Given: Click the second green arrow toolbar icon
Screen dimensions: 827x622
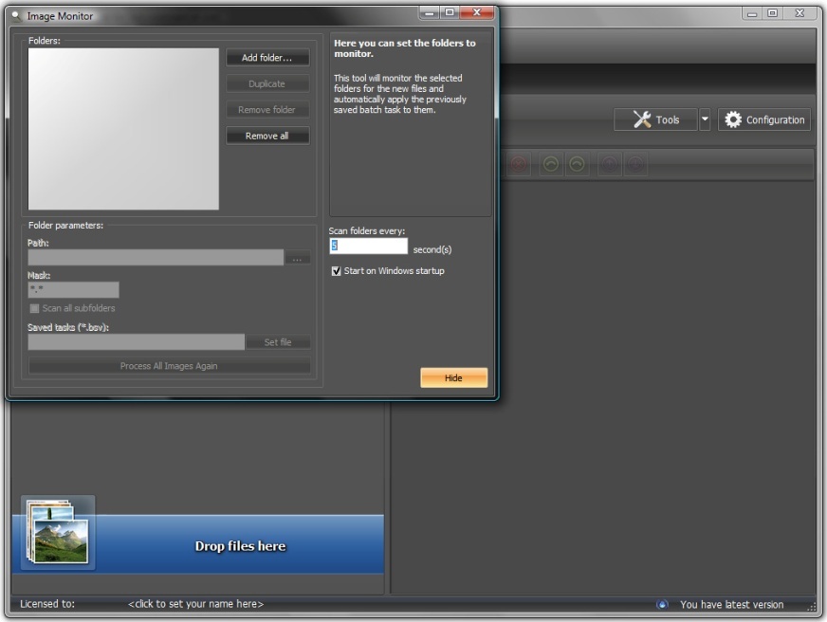Looking at the screenshot, I should click(x=577, y=164).
